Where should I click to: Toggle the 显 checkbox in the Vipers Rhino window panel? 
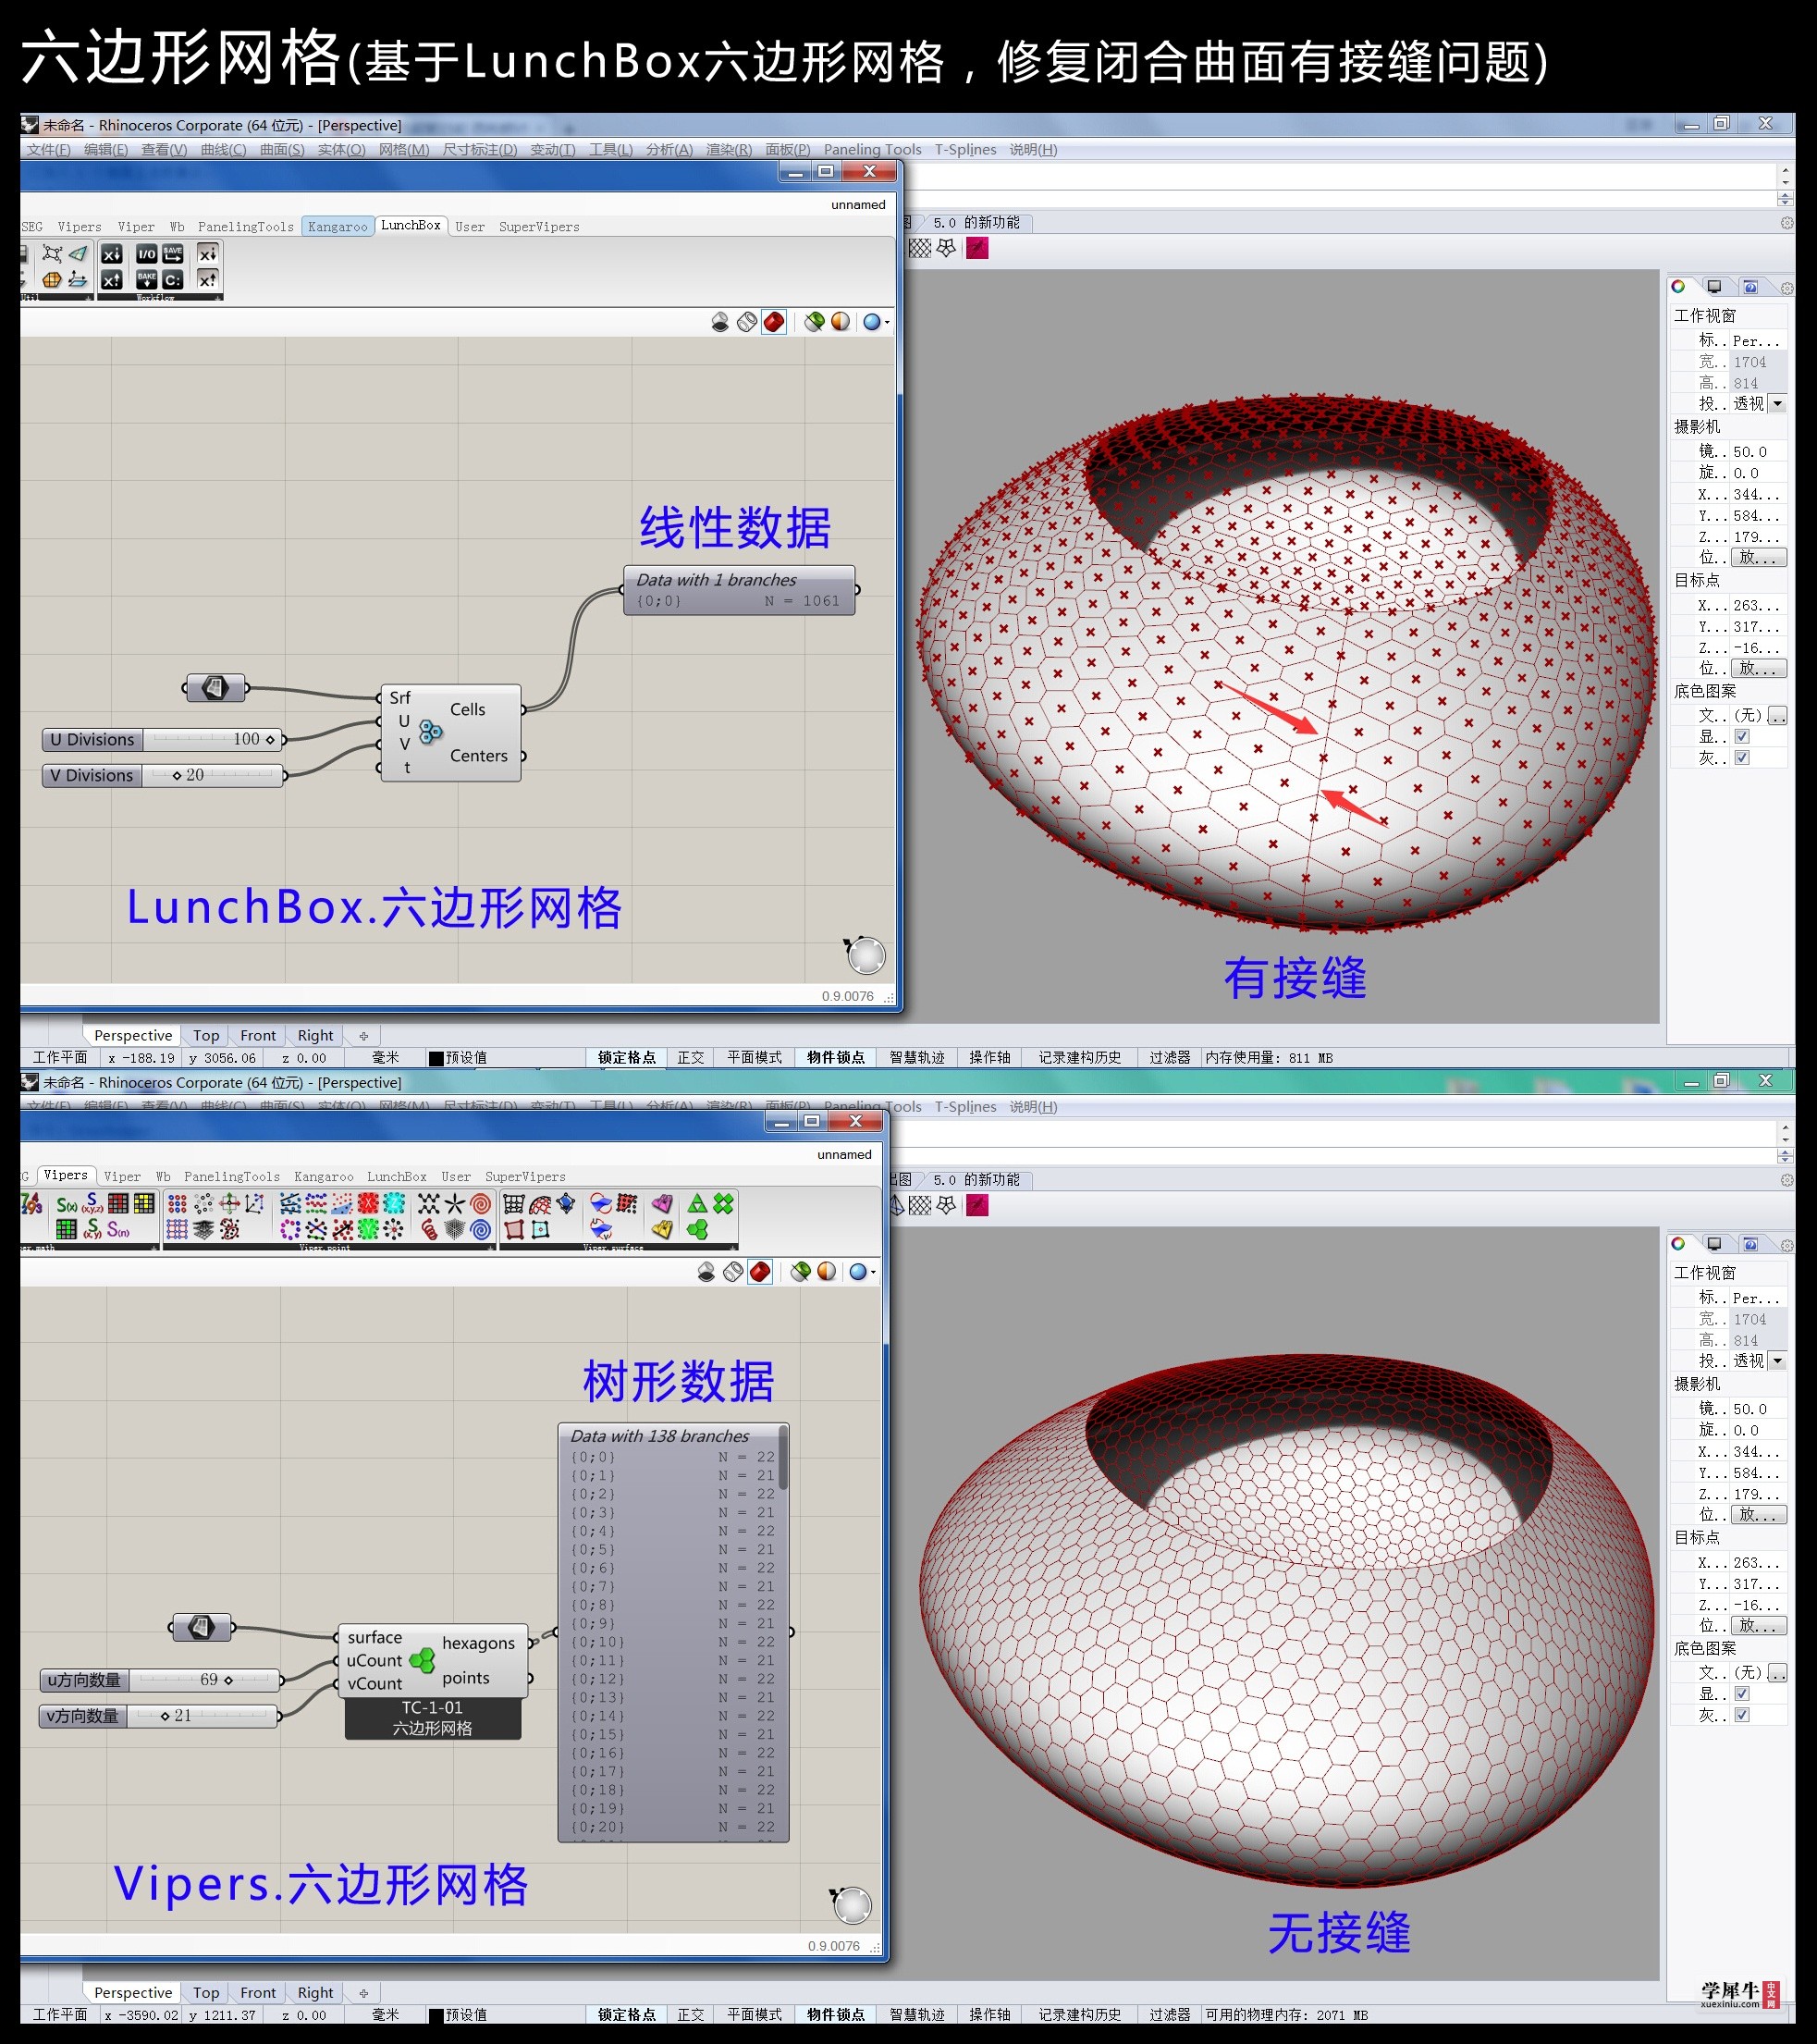pyautogui.click(x=1742, y=1694)
